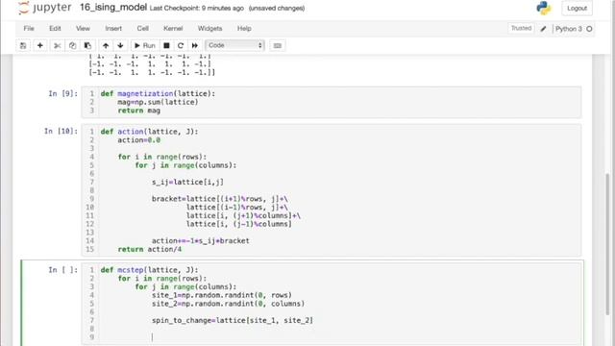The height and width of the screenshot is (346, 615).
Task: Open the Edit menu
Action: [55, 28]
